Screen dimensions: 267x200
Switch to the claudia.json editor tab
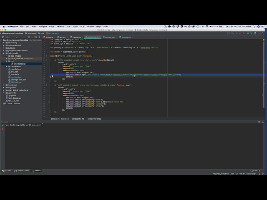(x=77, y=37)
